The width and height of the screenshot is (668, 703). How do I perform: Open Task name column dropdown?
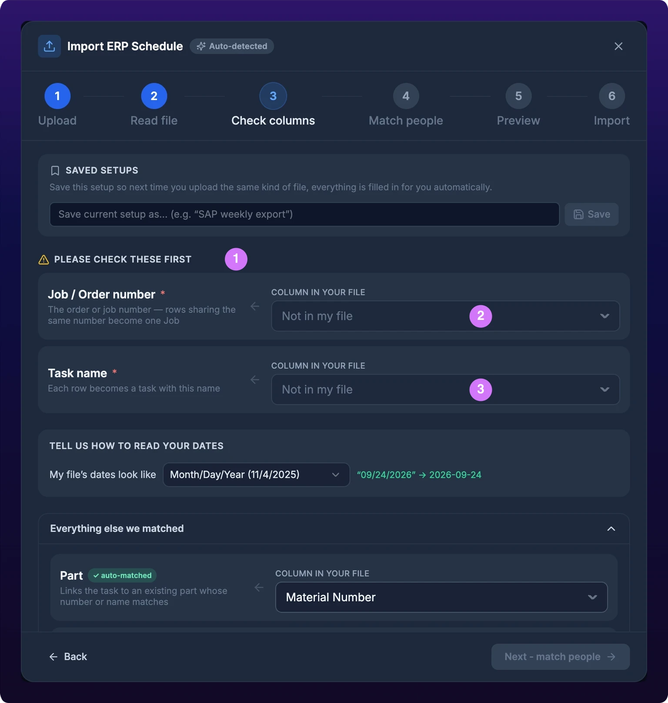[x=445, y=390]
